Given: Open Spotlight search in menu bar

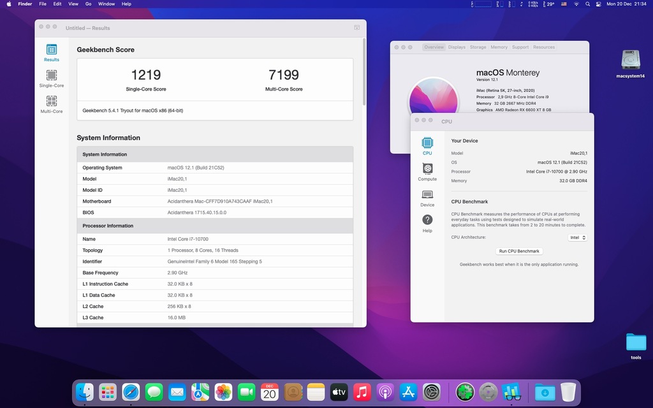Looking at the screenshot, I should tap(587, 4).
